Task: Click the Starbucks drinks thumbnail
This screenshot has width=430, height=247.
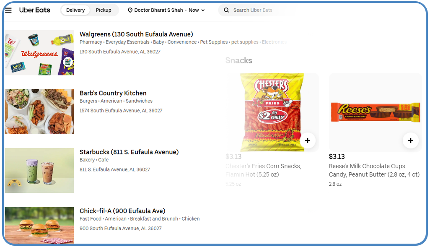Action: [39, 170]
